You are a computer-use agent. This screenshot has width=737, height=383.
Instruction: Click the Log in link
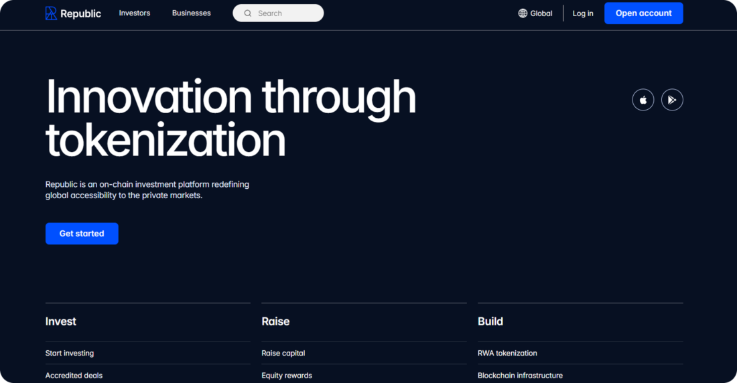click(x=583, y=13)
